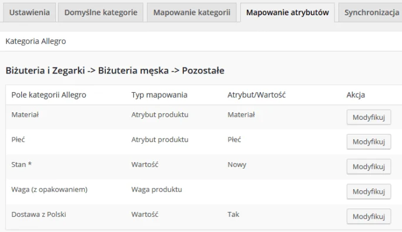Select the Nowy value in Stan row
402x232 pixels.
click(237, 164)
